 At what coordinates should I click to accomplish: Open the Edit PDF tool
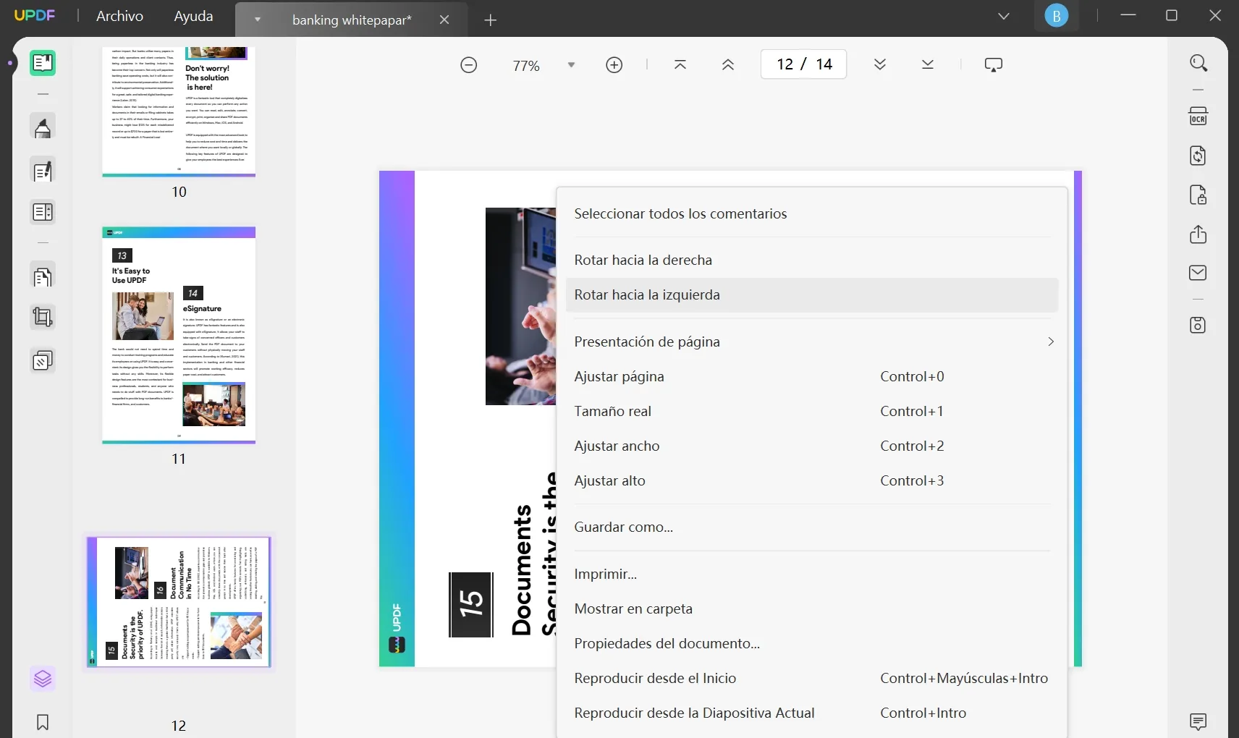coord(43,171)
